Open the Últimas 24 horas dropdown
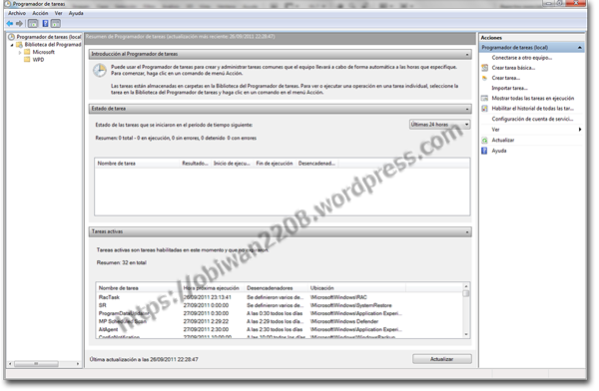Viewport: 599px width, 391px height. [x=439, y=125]
